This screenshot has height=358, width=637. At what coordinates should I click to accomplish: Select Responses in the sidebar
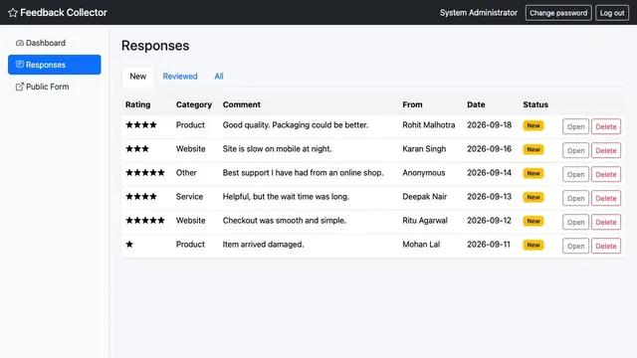tap(55, 65)
